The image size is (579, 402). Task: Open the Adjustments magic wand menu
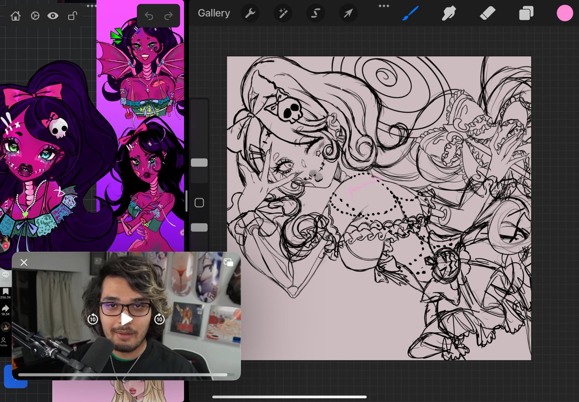coord(282,13)
